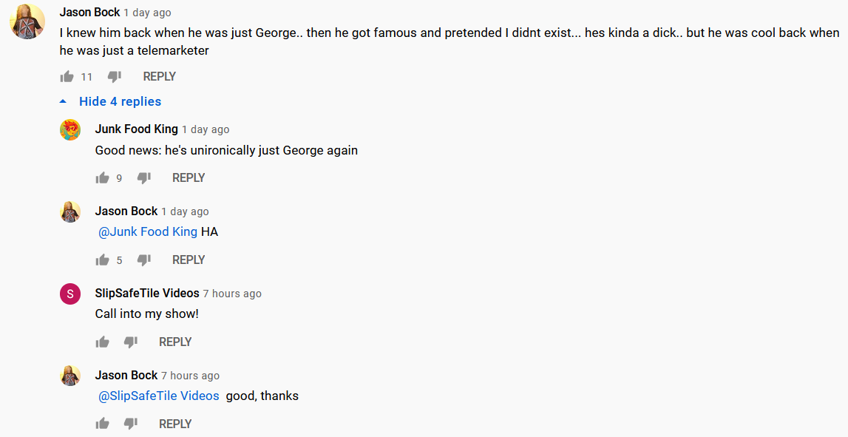Reply to SlipSafeTile Videos' comment

pos(175,342)
